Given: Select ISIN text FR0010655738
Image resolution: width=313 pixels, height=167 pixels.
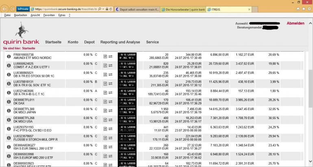Looking at the screenshot, I should [x=24, y=55].
